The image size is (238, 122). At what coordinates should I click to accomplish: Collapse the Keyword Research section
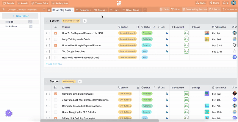(47, 21)
